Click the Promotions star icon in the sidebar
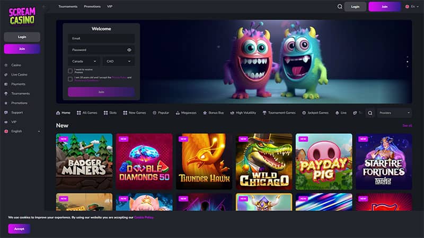This screenshot has width=424, height=238. point(6,103)
